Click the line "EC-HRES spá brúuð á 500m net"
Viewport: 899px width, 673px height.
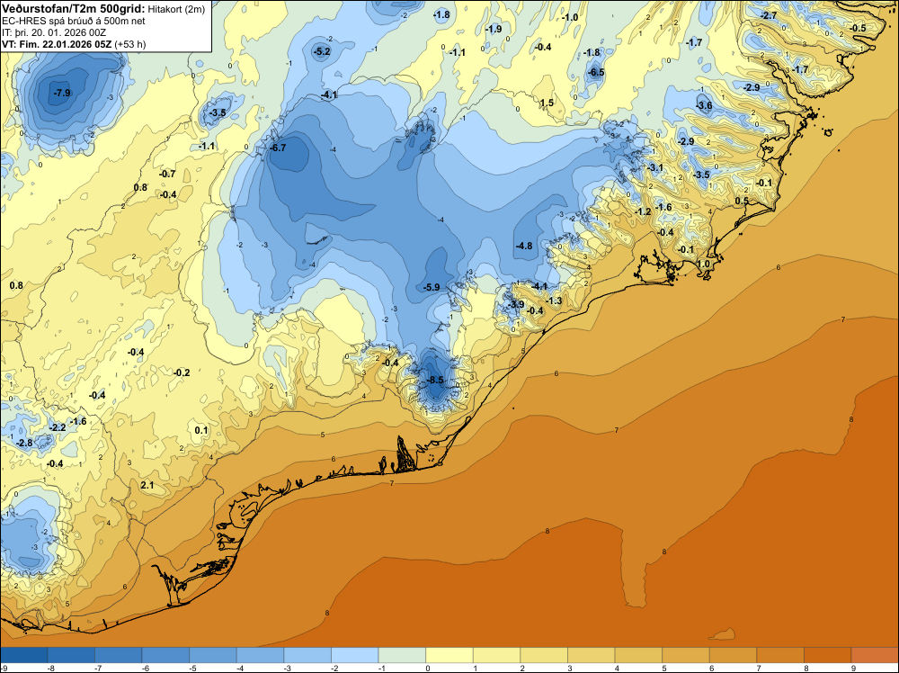(x=74, y=21)
